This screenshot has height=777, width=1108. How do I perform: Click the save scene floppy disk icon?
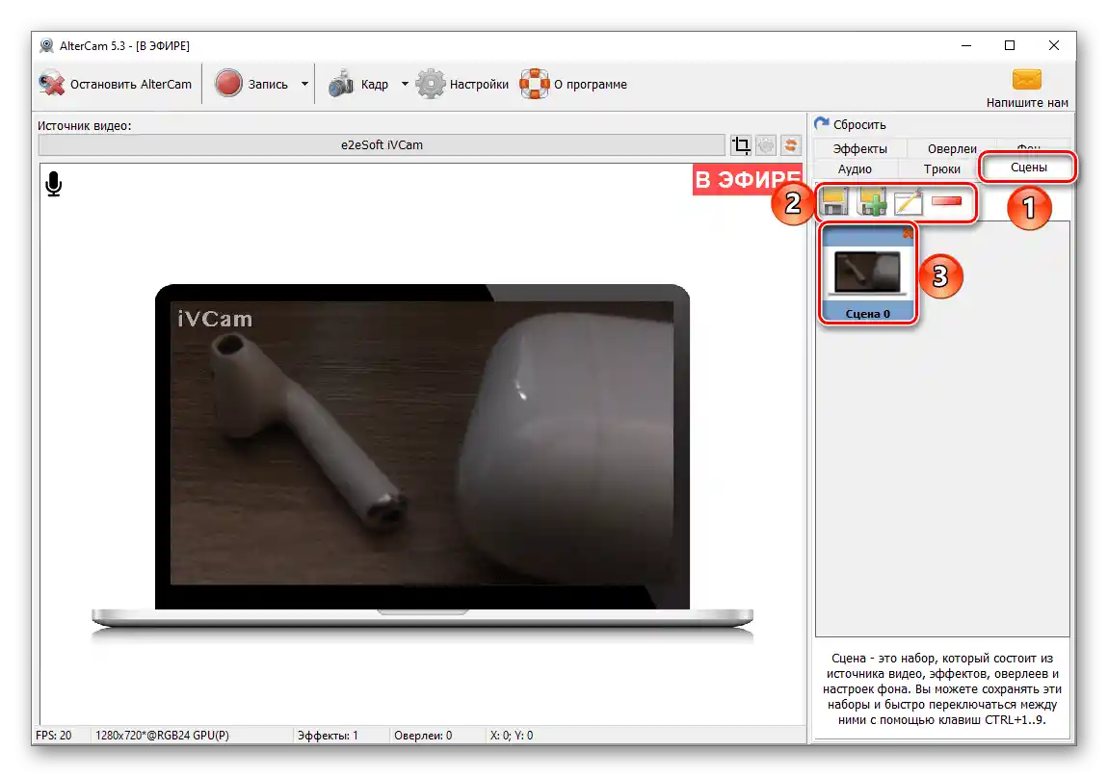(833, 203)
